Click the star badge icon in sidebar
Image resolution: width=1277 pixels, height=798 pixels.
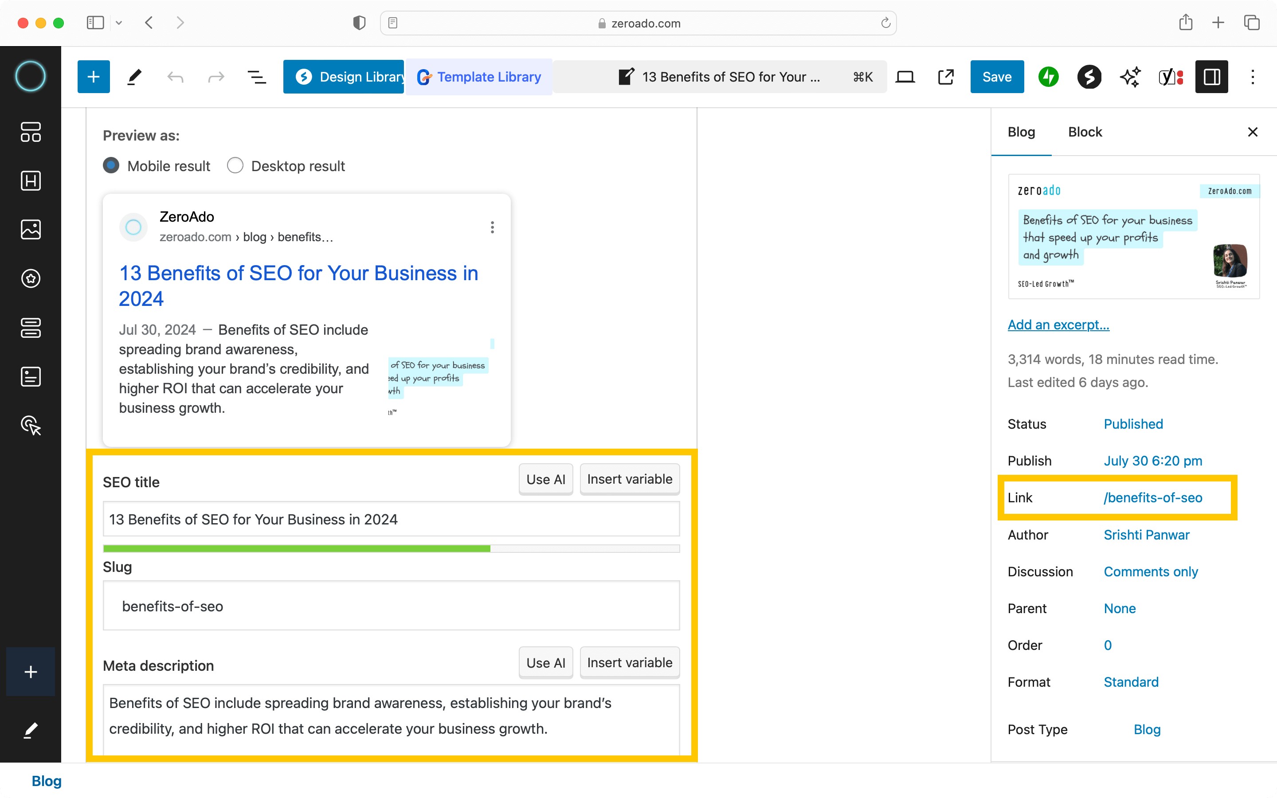[x=31, y=278]
